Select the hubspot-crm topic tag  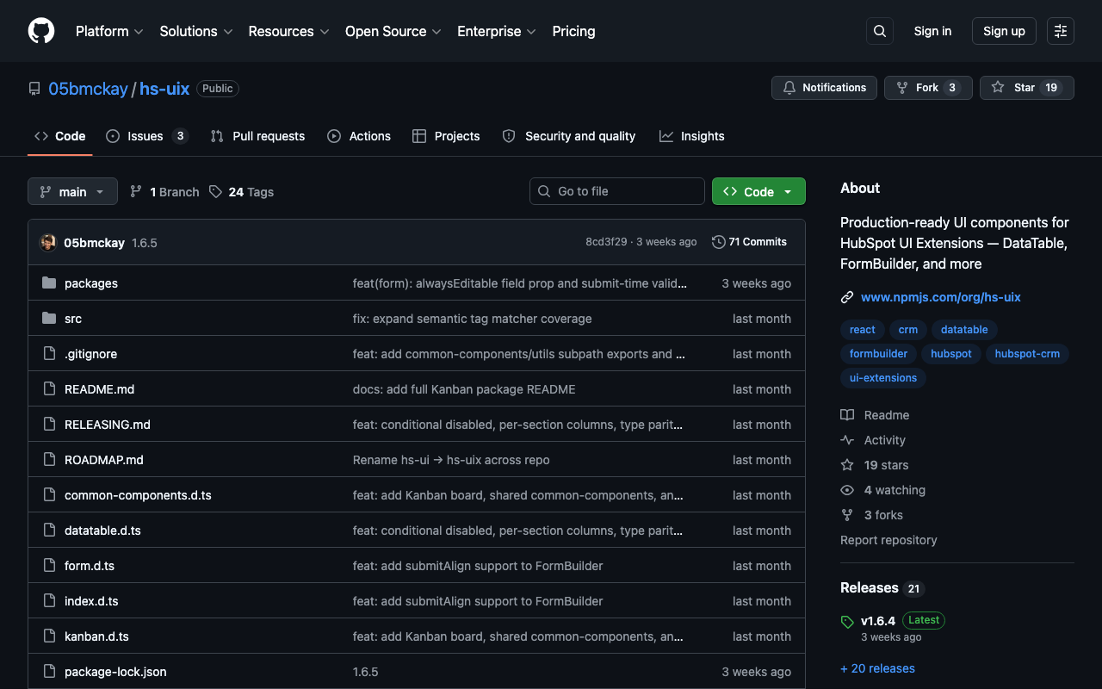[x=1027, y=354]
